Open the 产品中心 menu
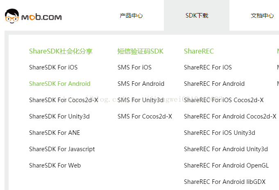279x190 pixels. [x=131, y=16]
